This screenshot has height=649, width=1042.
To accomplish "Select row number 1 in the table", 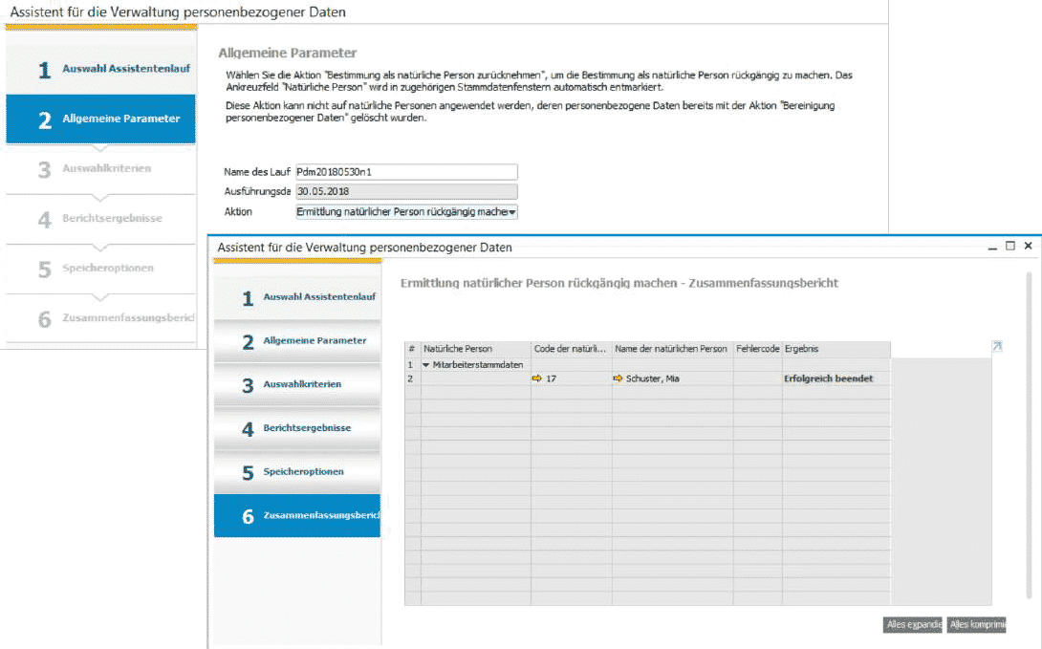I will coord(413,365).
